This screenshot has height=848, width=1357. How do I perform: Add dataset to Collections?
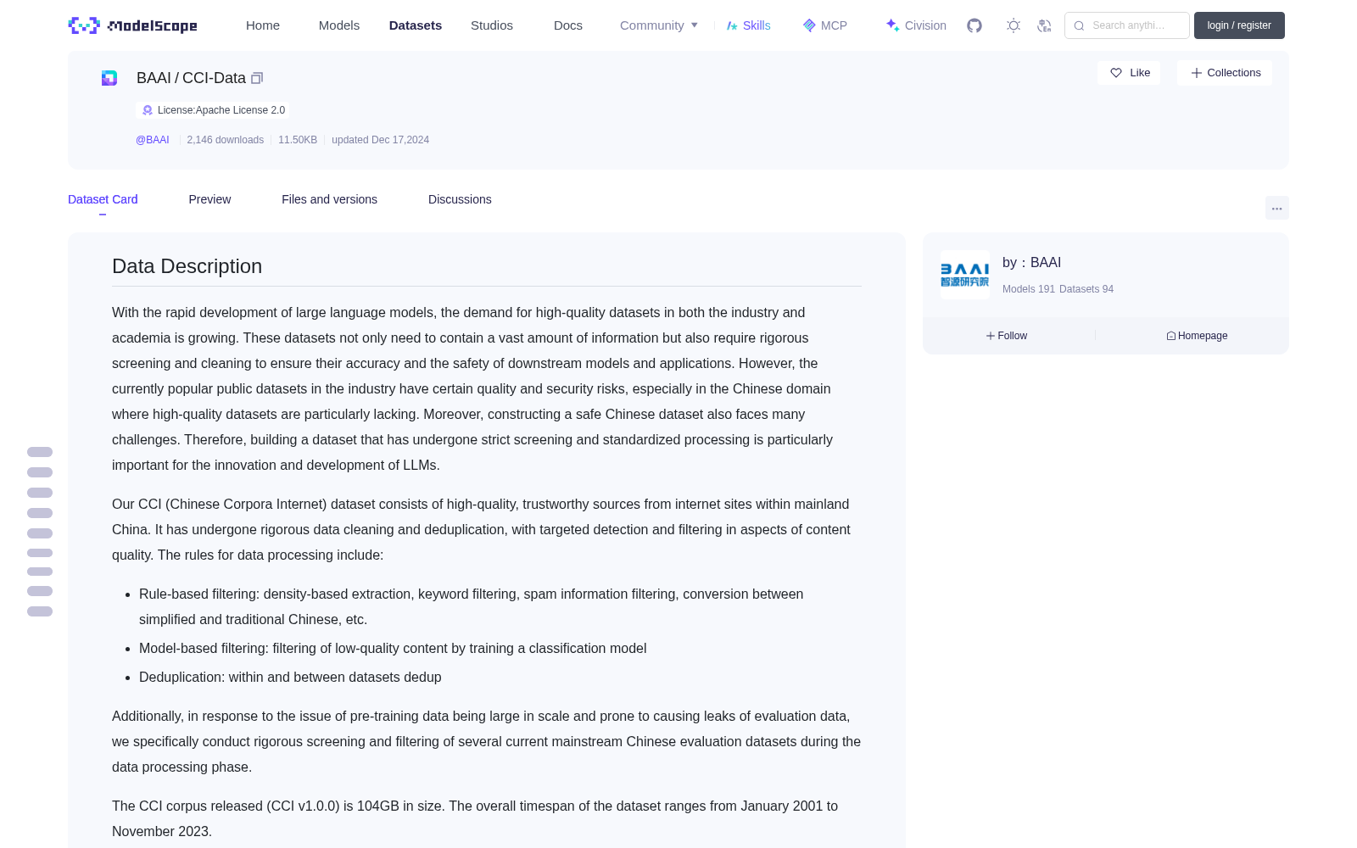point(1225,73)
